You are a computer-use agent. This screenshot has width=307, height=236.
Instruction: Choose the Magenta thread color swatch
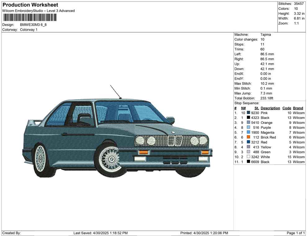(248, 133)
